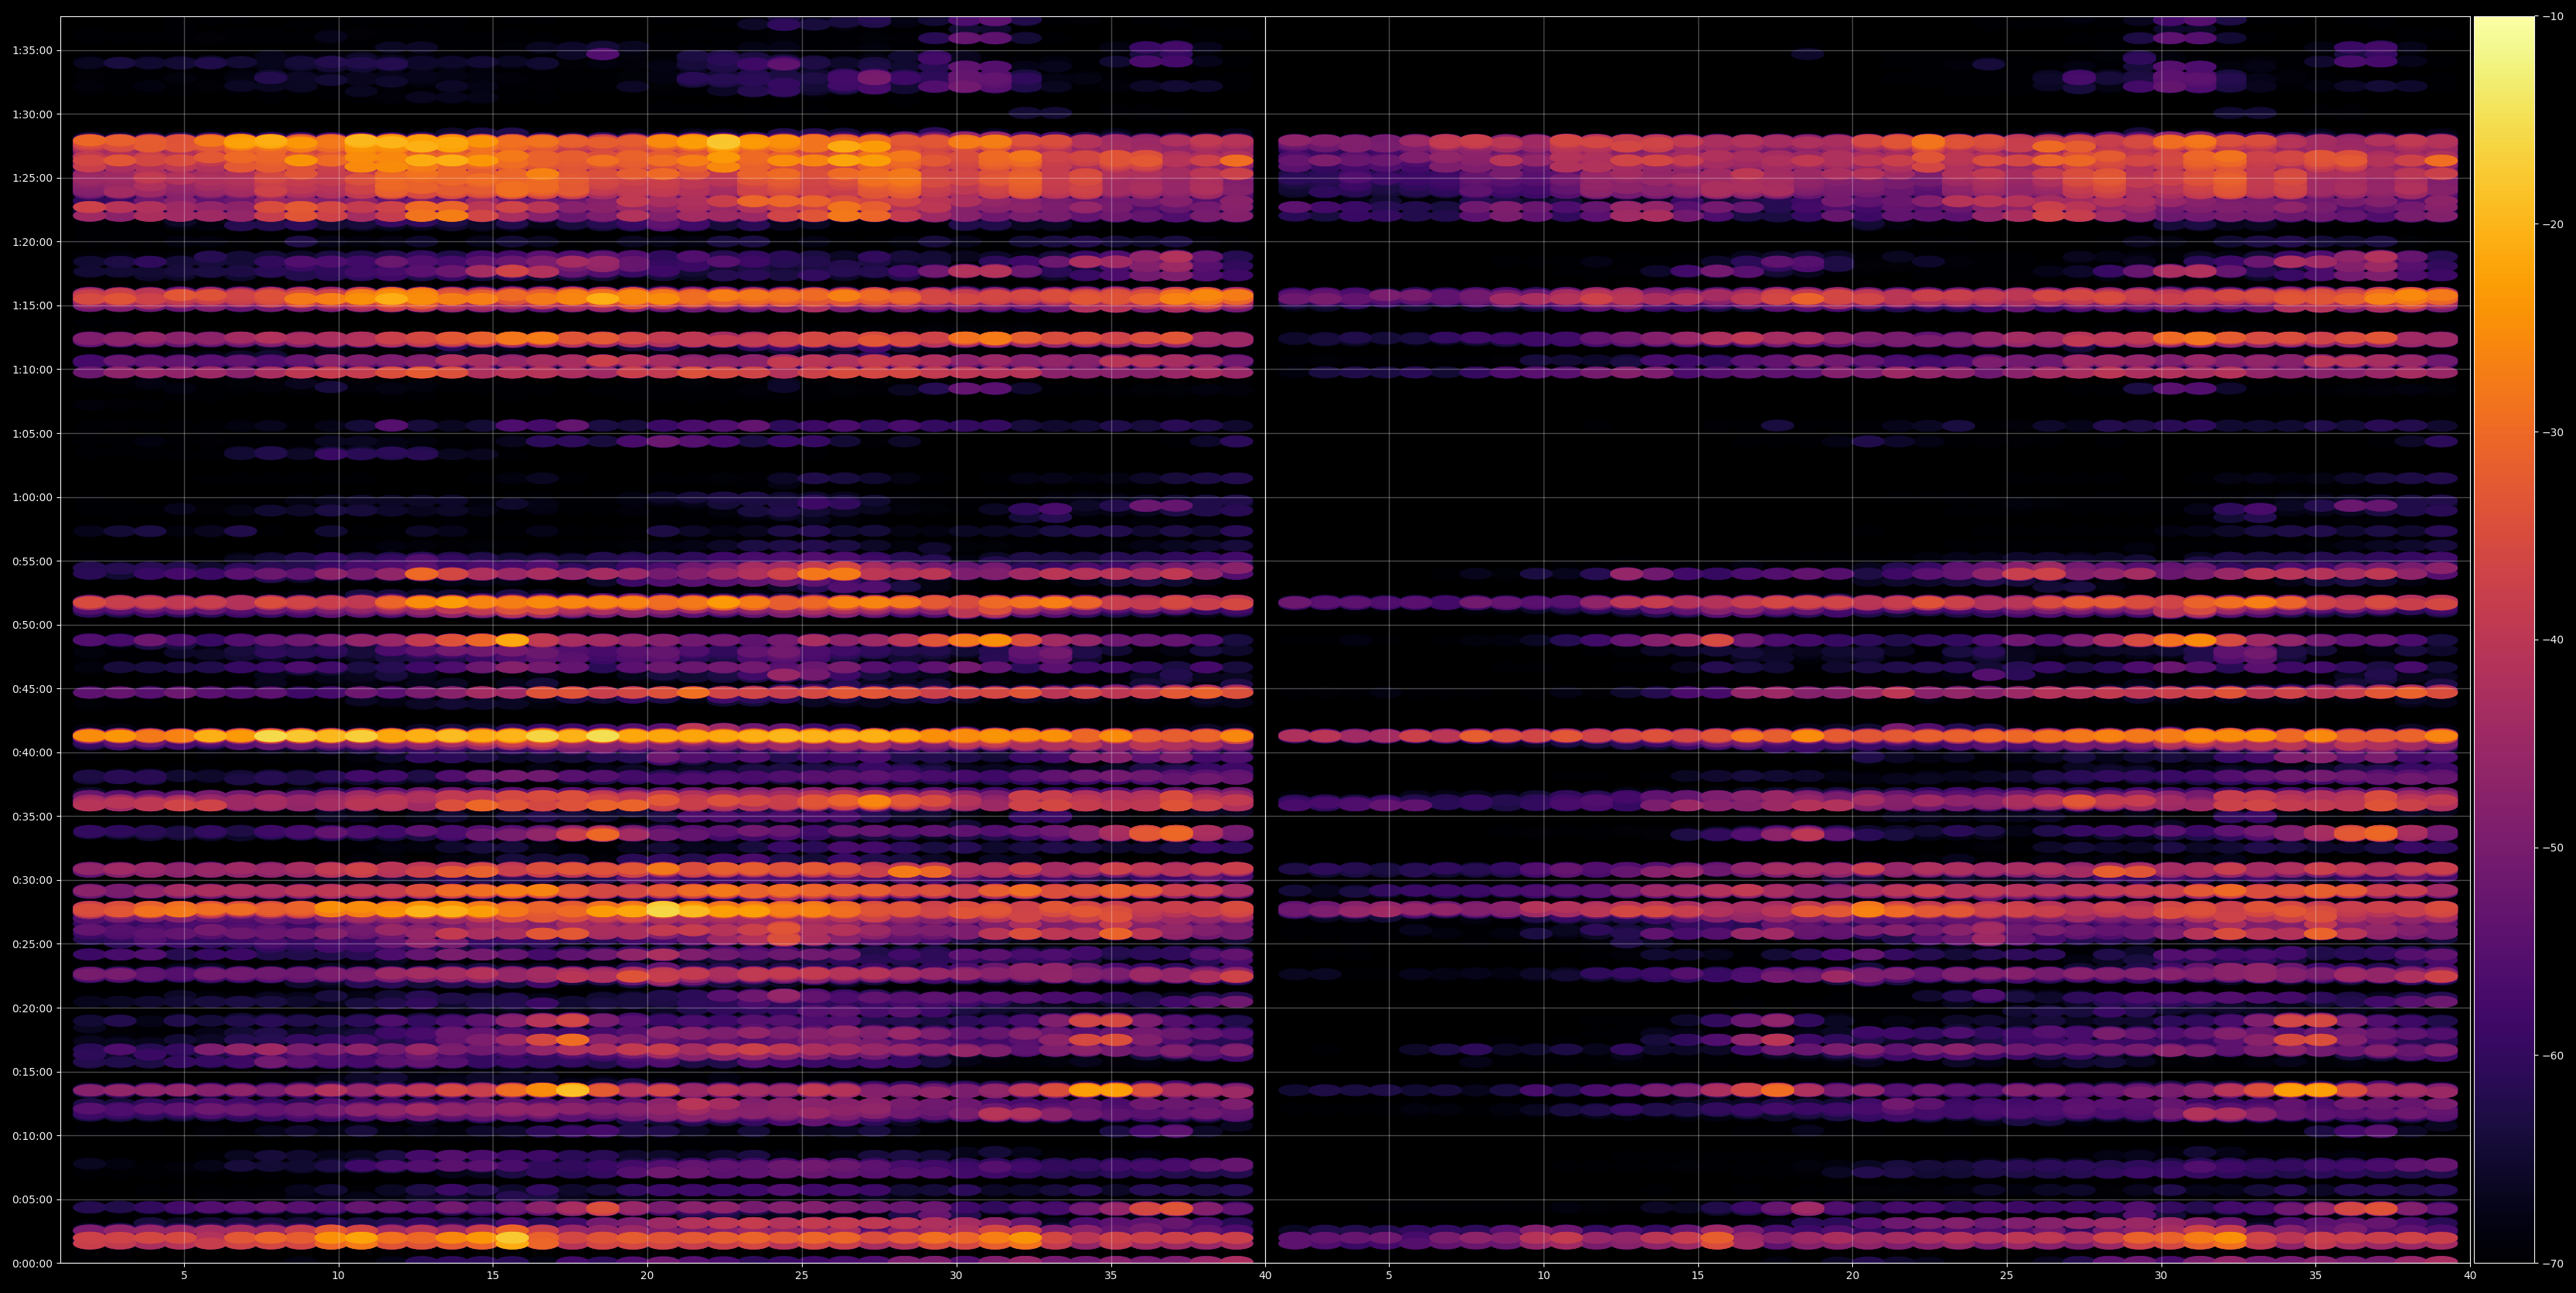The width and height of the screenshot is (2576, 1293).
Task: Select x-axis label 20 of the right heatmap
Action: point(1852,1276)
